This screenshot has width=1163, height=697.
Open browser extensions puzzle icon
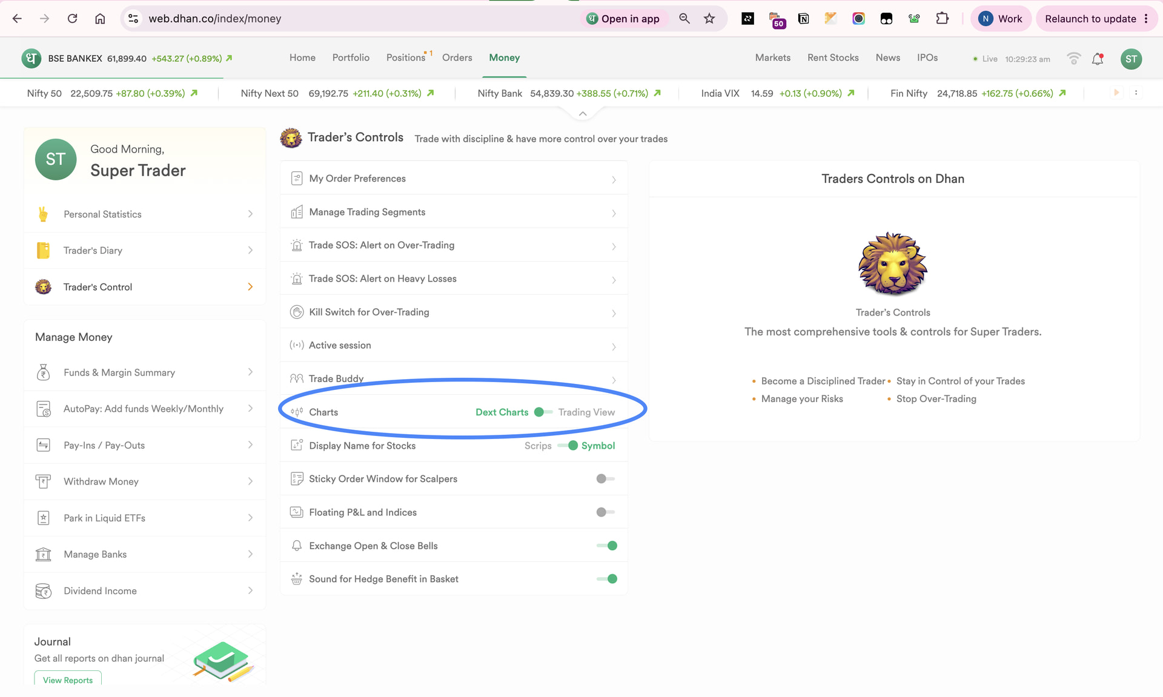[942, 18]
